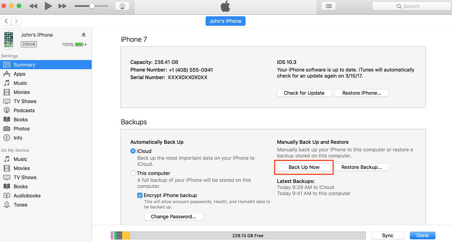452x242 pixels.
Task: Open the Summary settings section
Action: pyautogui.click(x=46, y=65)
